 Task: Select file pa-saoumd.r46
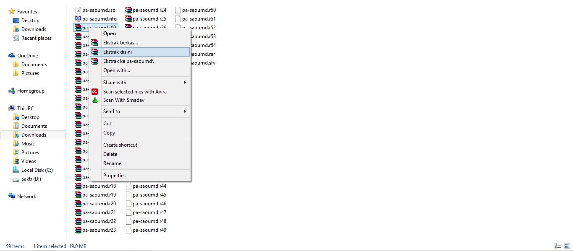pos(146,203)
